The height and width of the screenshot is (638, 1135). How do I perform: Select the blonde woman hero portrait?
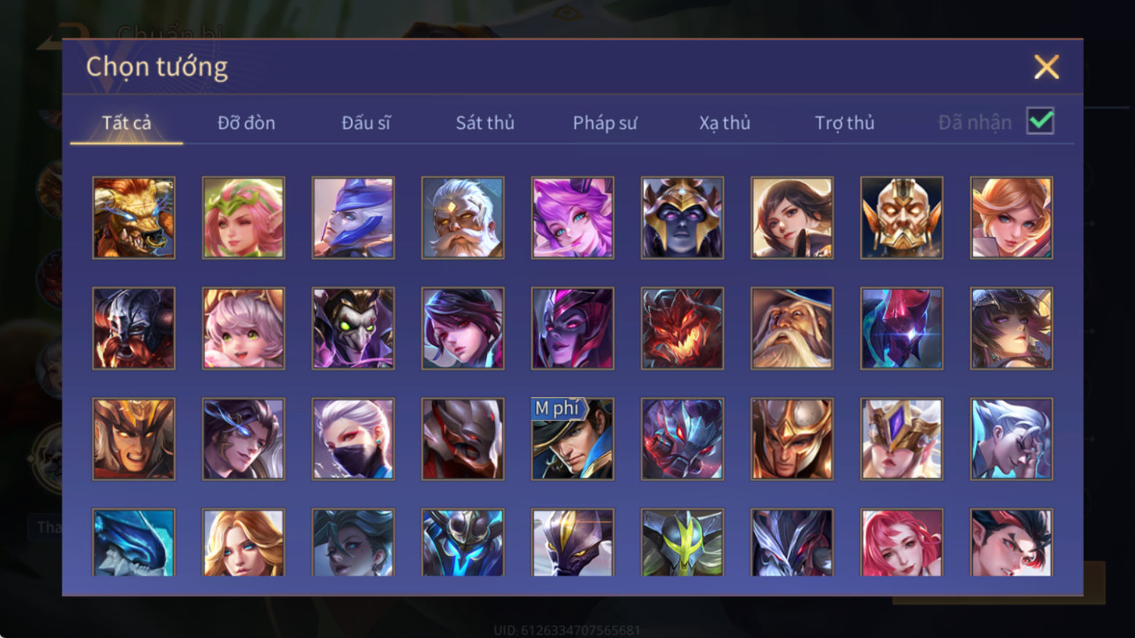pos(243,543)
